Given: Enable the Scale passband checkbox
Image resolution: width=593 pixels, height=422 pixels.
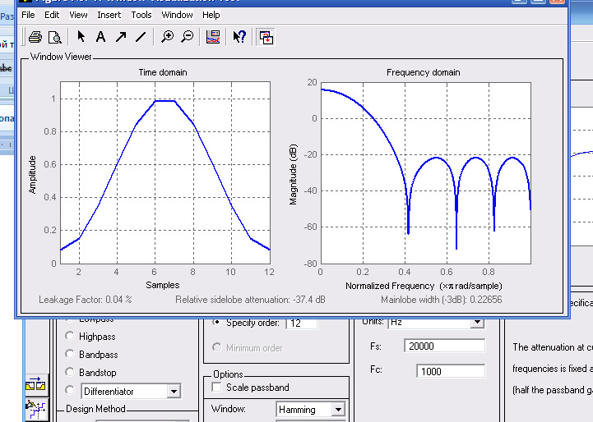Looking at the screenshot, I should tap(216, 388).
